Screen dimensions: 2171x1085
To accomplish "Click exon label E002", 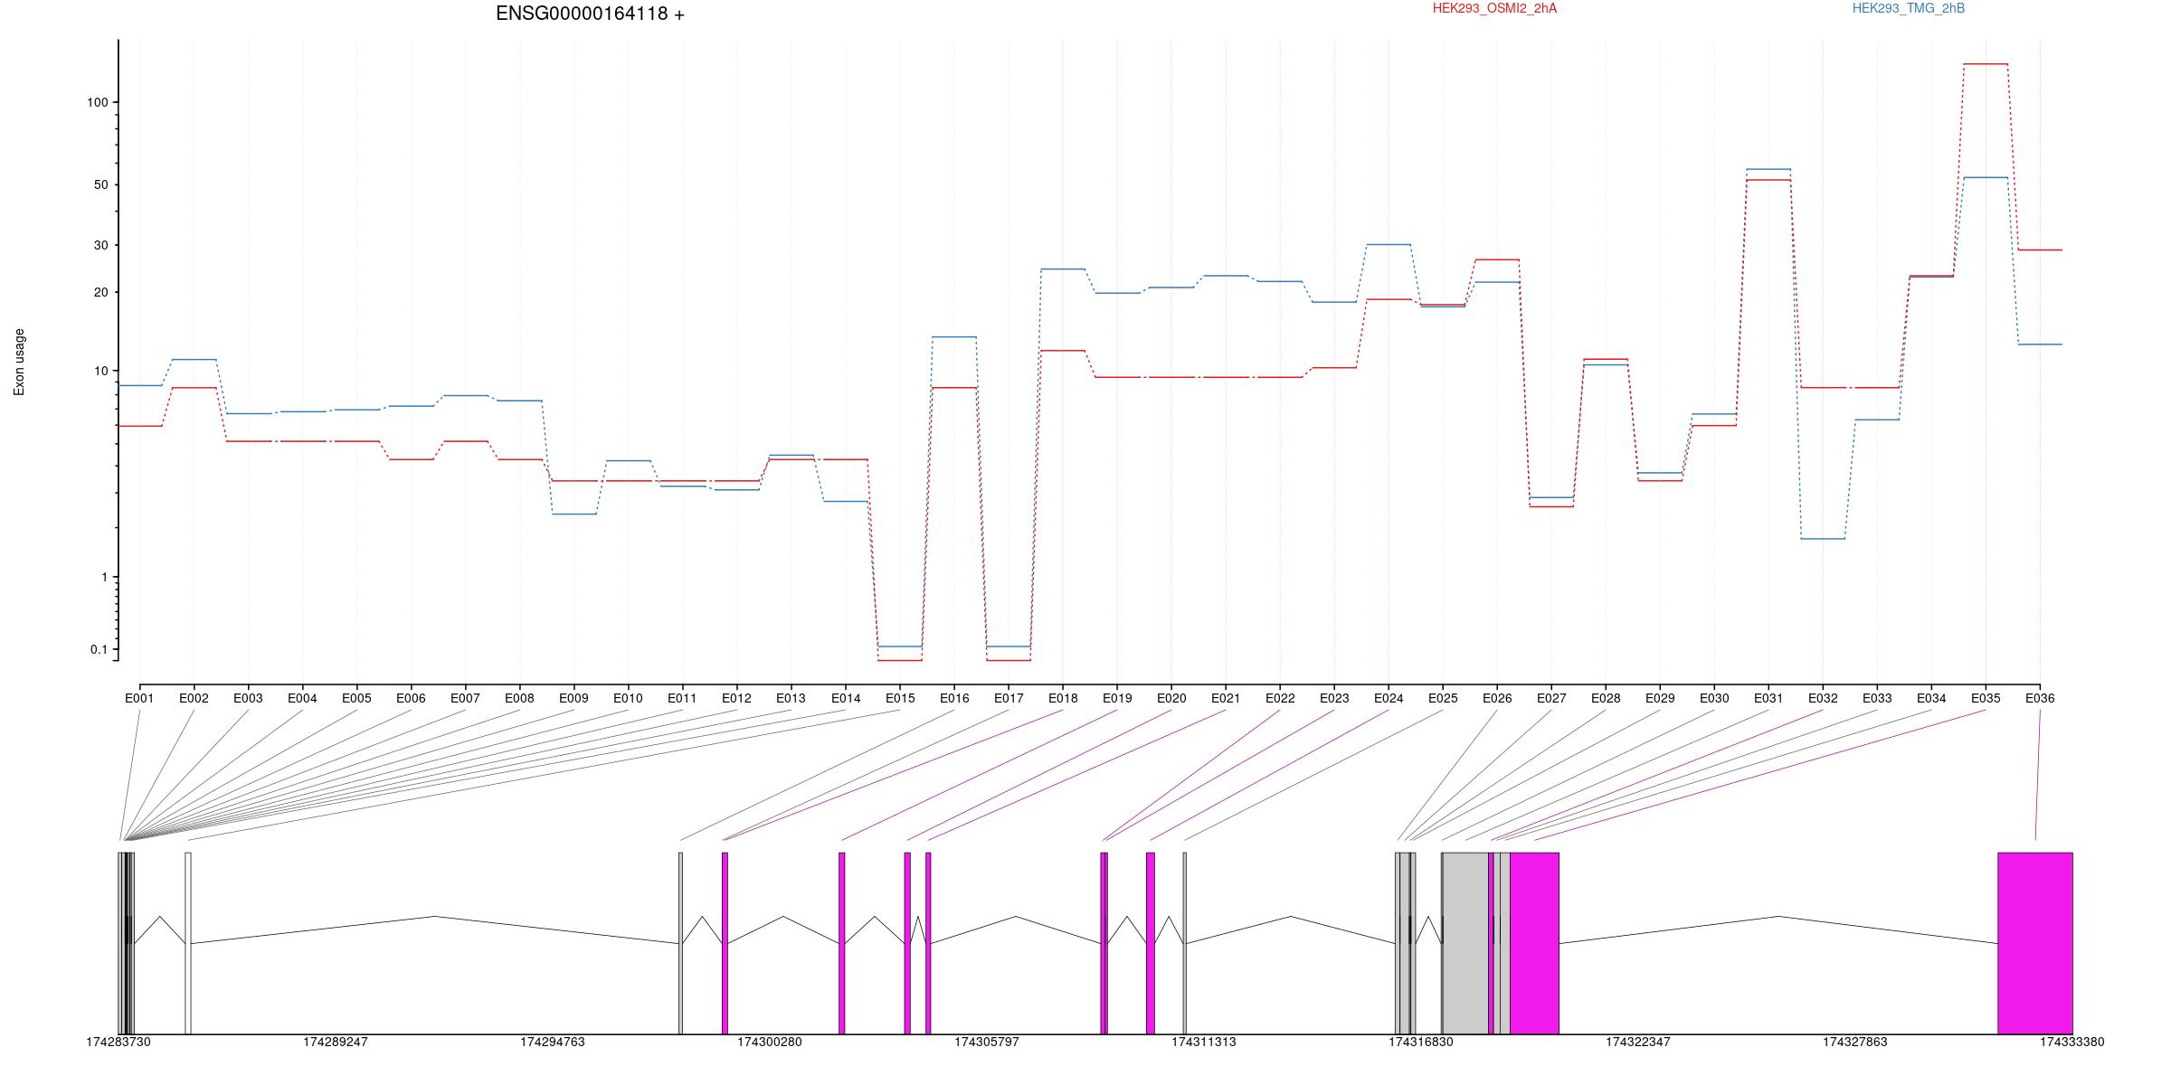I will pyautogui.click(x=194, y=698).
